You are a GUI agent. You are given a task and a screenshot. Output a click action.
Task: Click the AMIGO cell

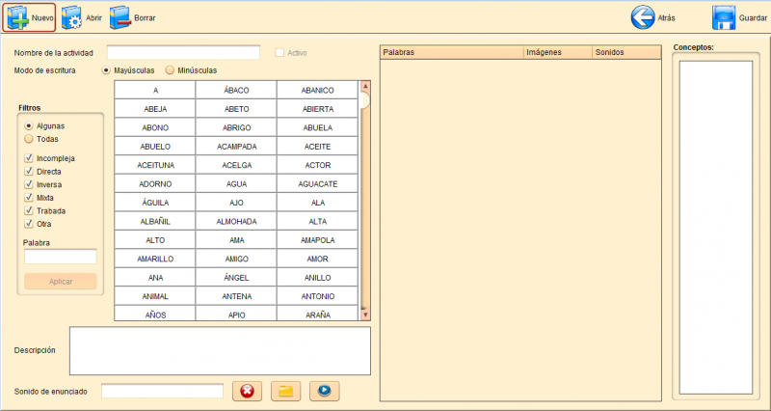click(236, 259)
